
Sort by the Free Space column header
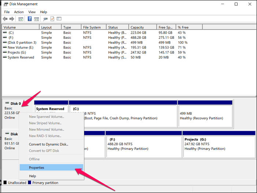pyautogui.click(x=166, y=27)
